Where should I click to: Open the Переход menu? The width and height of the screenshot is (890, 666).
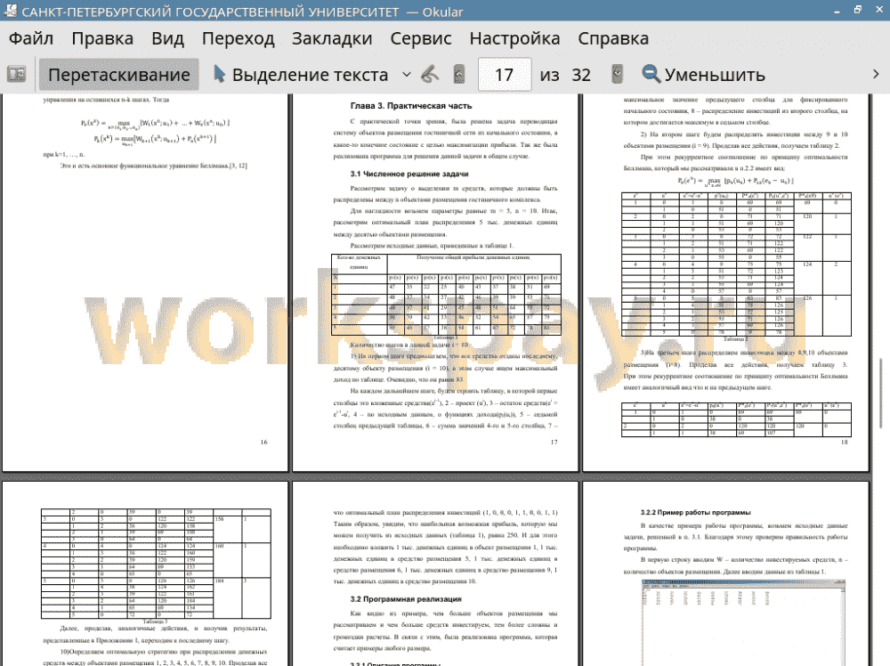point(239,38)
